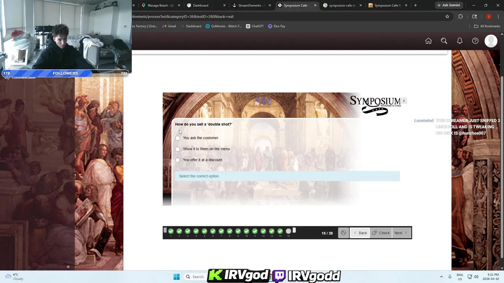
Task: Click the Next button in quiz navigation
Action: 401,233
